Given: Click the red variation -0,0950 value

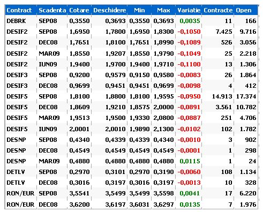Looking at the screenshot, I should click(x=189, y=96).
